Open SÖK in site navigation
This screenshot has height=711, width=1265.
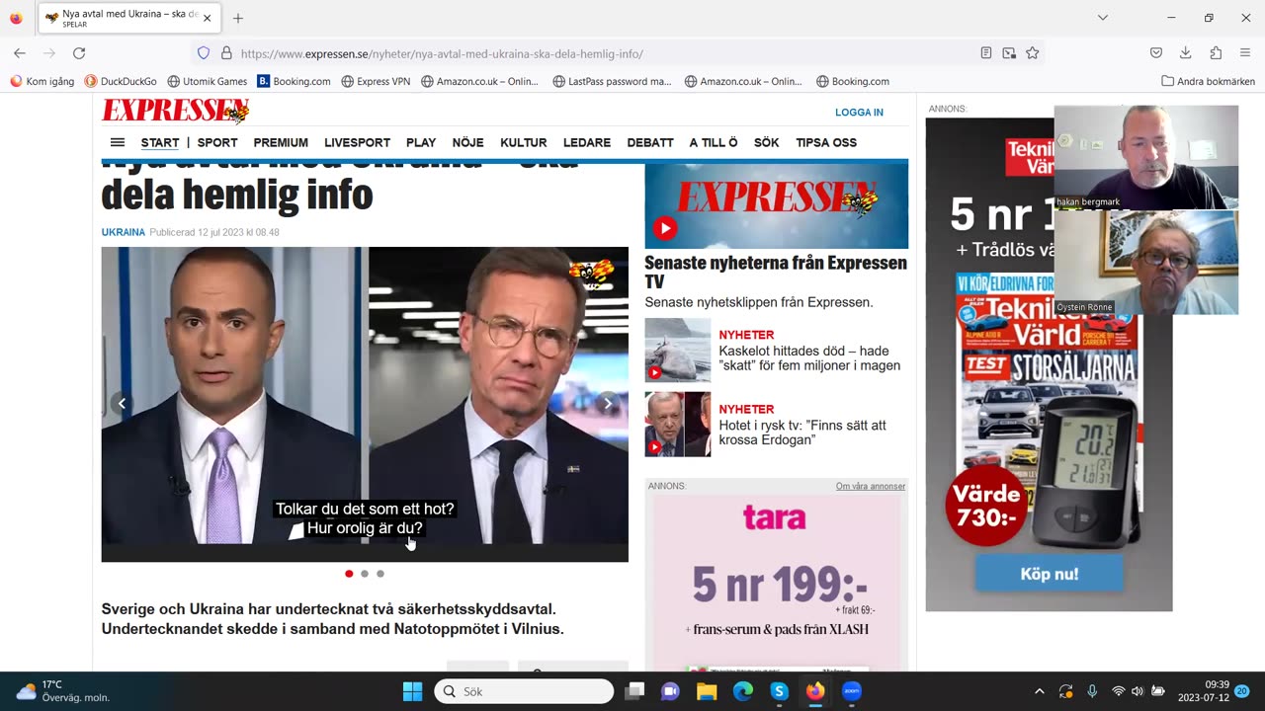[767, 142]
